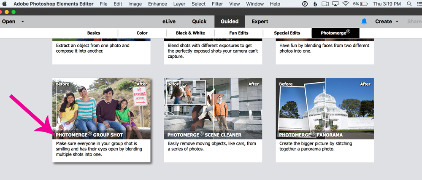Select the Photomerge category tab

335,33
